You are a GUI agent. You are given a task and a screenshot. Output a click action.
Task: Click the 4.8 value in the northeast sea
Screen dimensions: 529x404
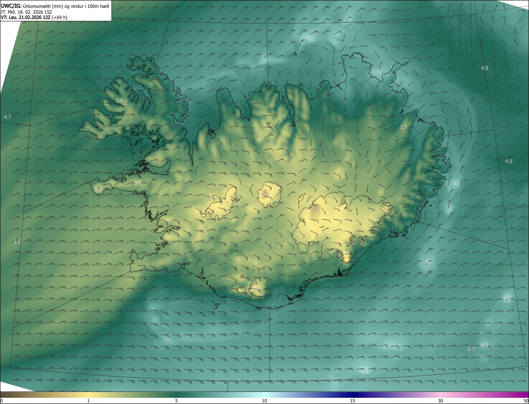[x=485, y=68]
